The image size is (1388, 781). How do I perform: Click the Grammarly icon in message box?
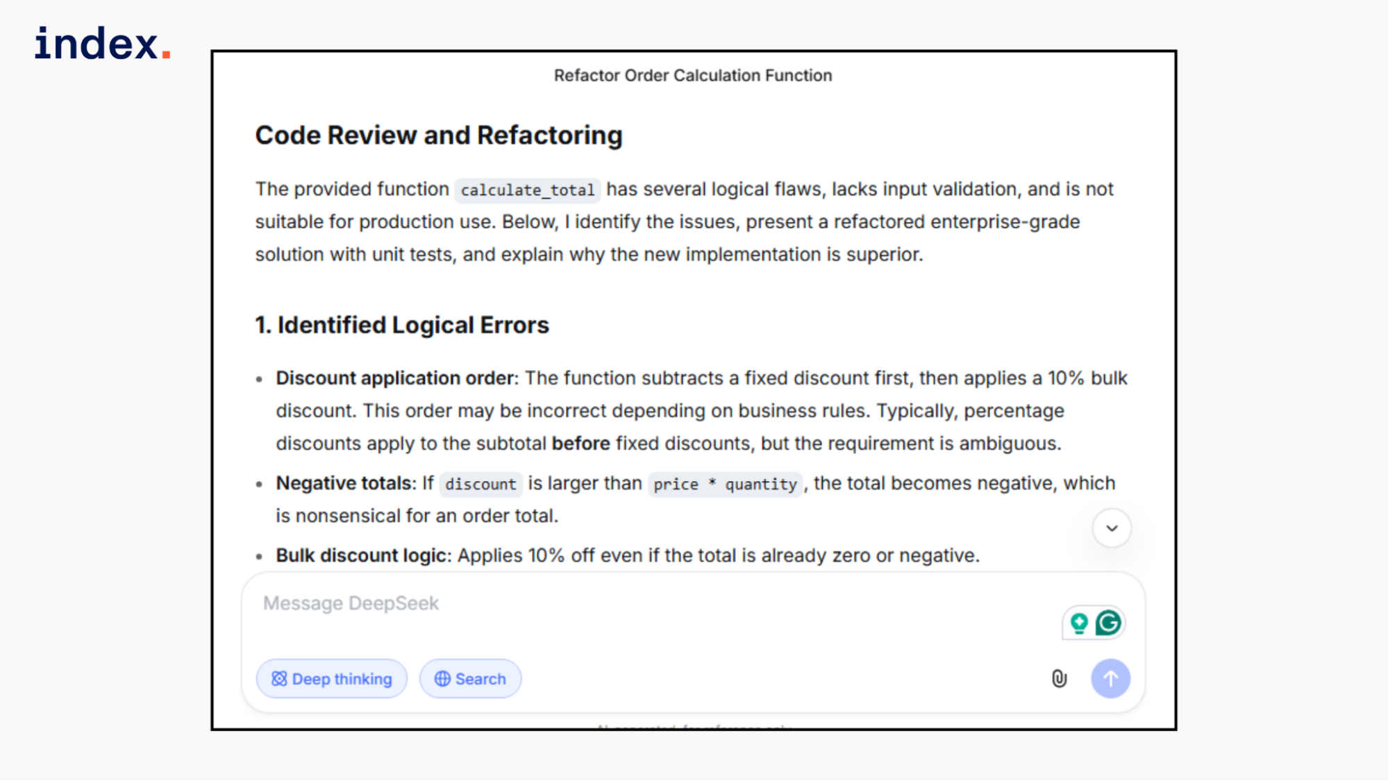[x=1108, y=623]
